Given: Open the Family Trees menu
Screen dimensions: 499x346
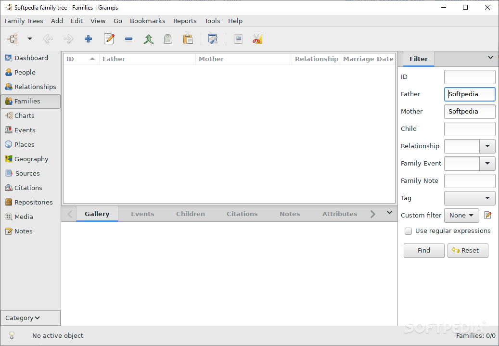Looking at the screenshot, I should 24,21.
